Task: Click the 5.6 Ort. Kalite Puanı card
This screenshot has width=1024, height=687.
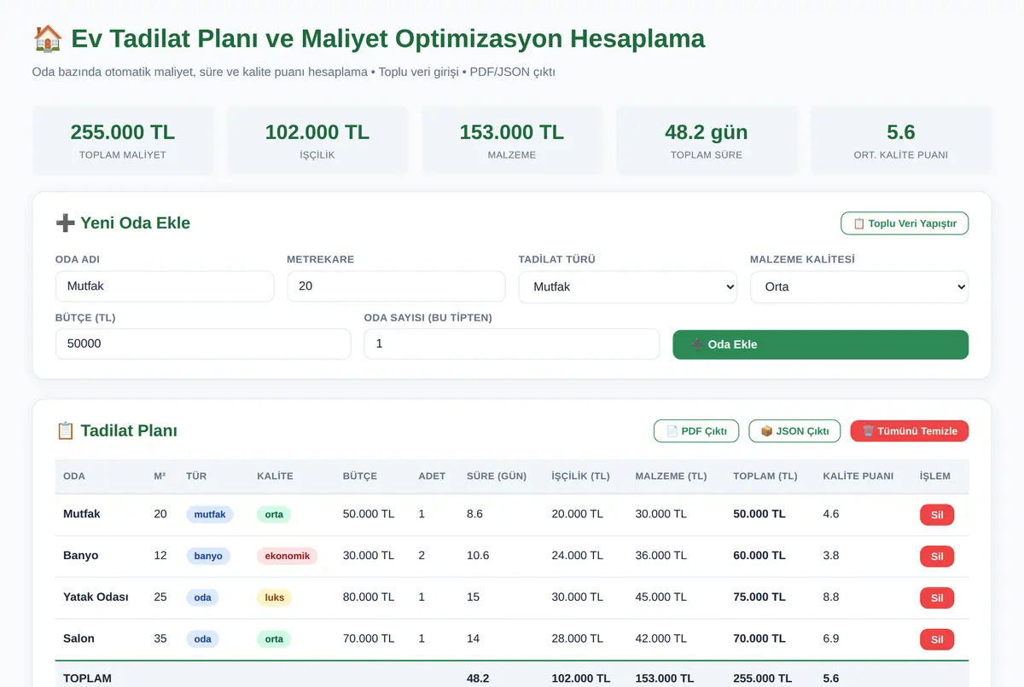Action: pyautogui.click(x=901, y=141)
